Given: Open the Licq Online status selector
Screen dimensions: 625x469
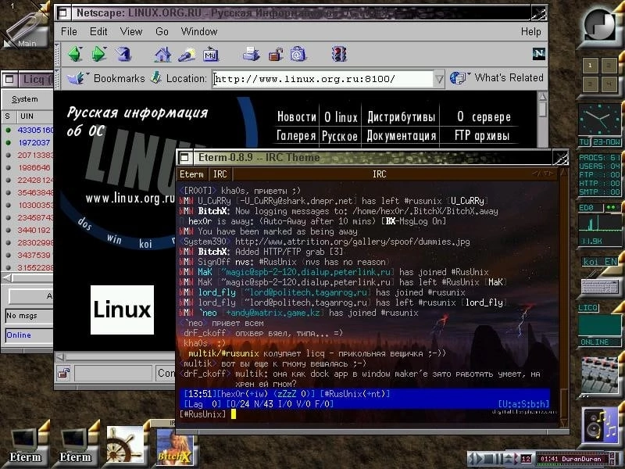Looking at the screenshot, I should [29, 335].
